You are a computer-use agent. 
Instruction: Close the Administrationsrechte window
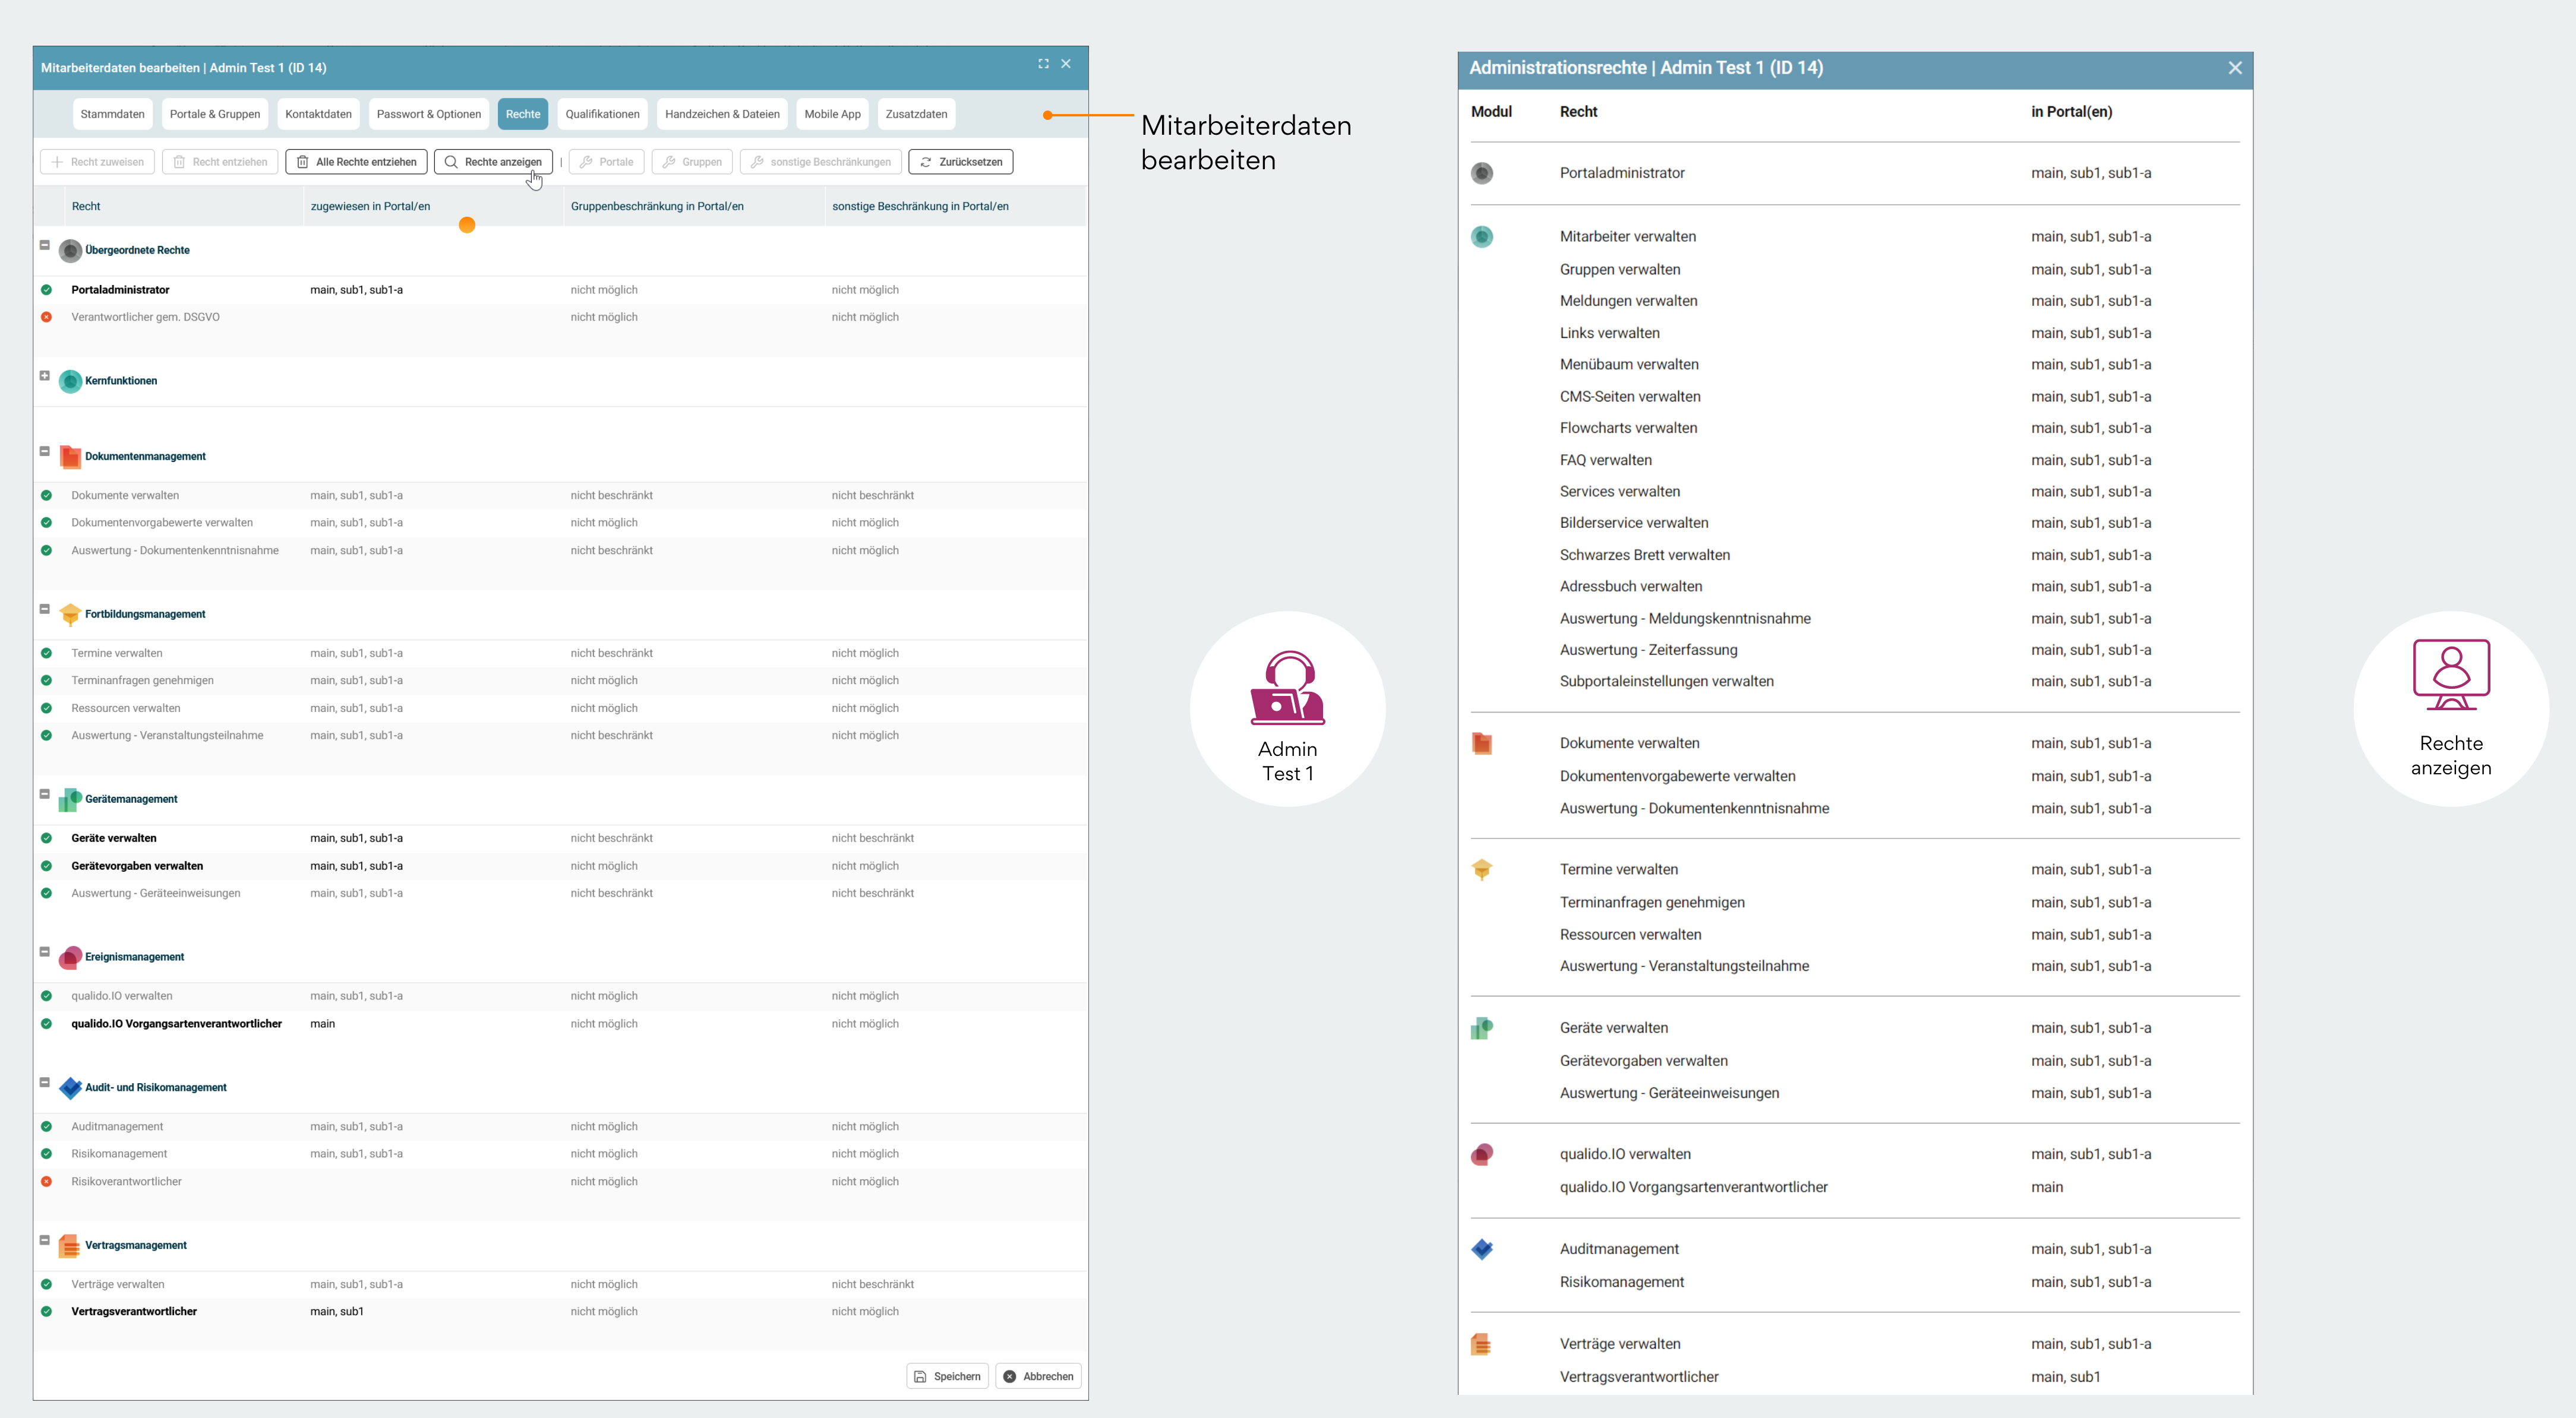coord(2235,68)
